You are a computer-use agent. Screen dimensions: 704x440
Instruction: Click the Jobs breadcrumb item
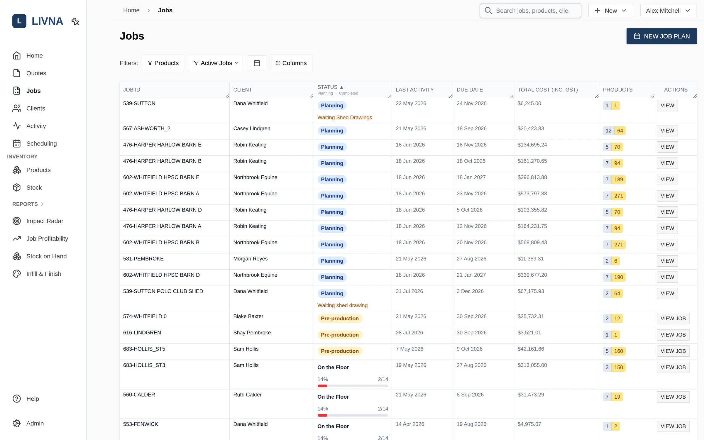165,10
